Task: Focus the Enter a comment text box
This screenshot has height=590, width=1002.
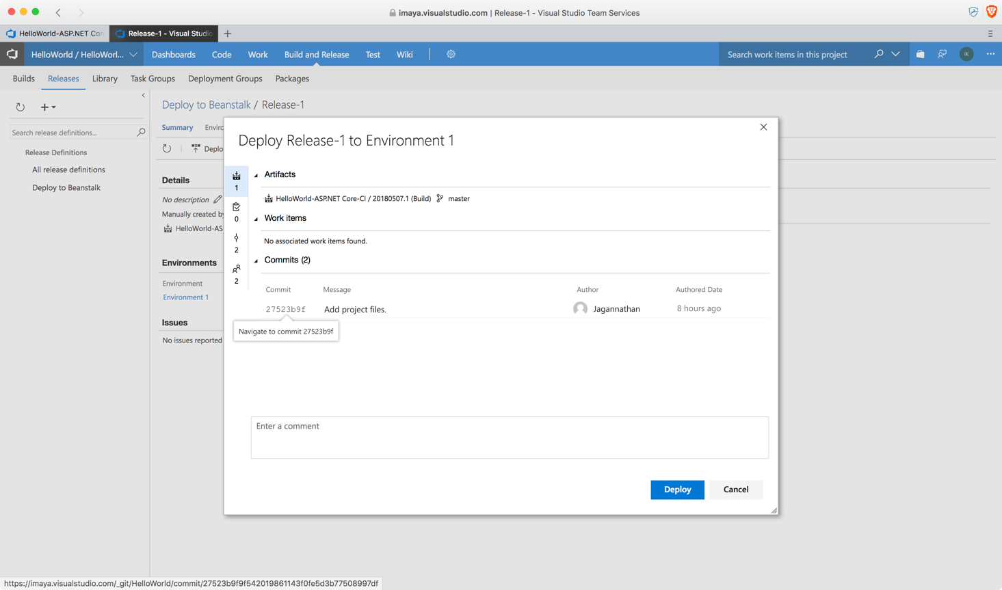Action: (x=510, y=438)
